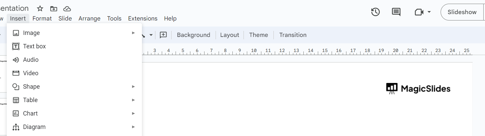Viewport: 485px width, 136px height.
Task: Click the Background toolbar button
Action: coord(193,35)
